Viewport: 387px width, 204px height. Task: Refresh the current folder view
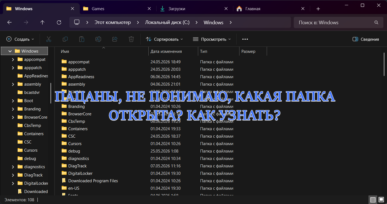pos(59,23)
